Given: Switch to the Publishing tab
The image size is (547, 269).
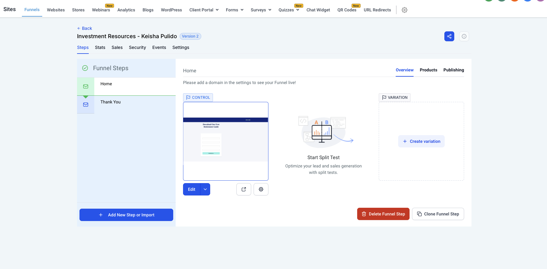Looking at the screenshot, I should pyautogui.click(x=454, y=70).
